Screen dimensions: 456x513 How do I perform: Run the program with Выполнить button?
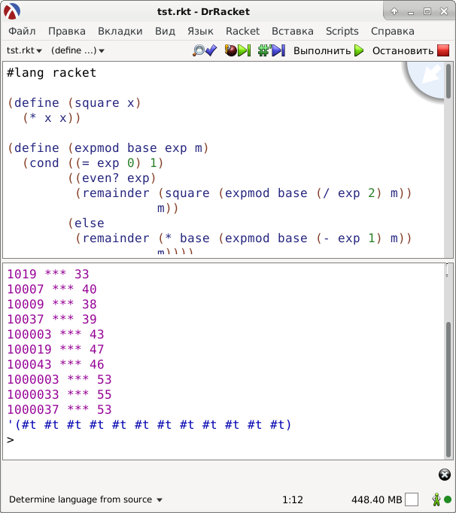click(x=328, y=50)
